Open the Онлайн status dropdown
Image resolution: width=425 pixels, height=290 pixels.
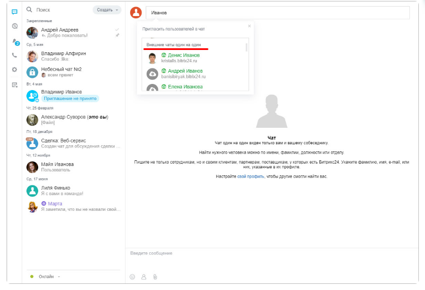coord(46,276)
